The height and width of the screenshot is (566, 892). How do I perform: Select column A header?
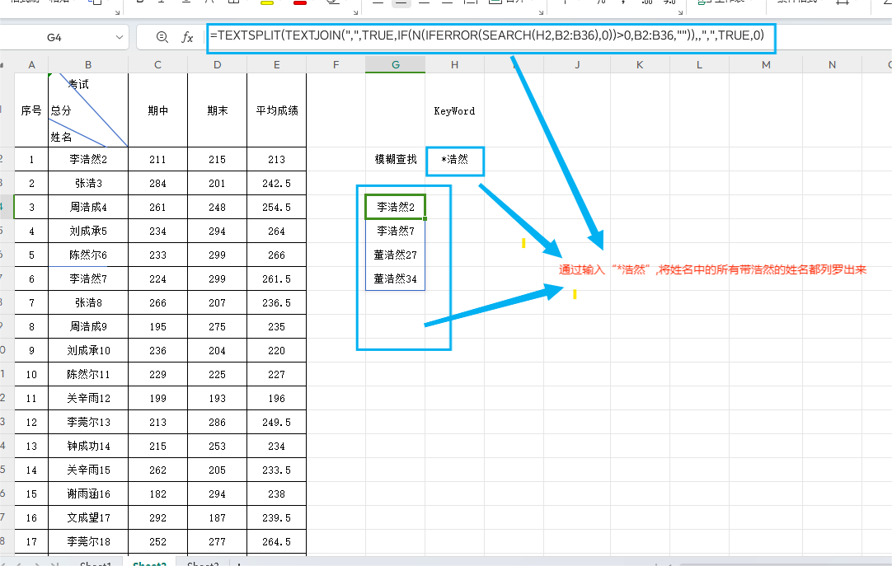[31, 65]
